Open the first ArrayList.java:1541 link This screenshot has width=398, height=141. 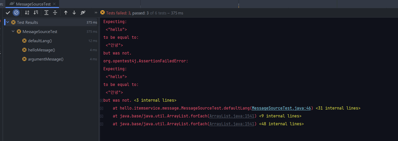point(232,116)
